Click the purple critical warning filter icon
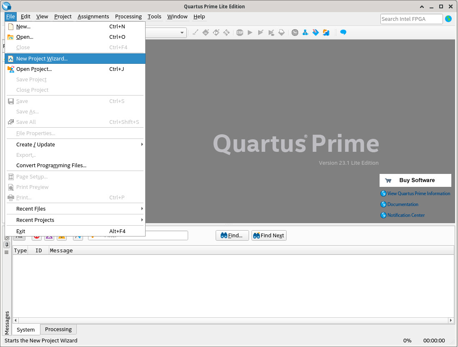Image resolution: width=458 pixels, height=347 pixels. pos(49,237)
